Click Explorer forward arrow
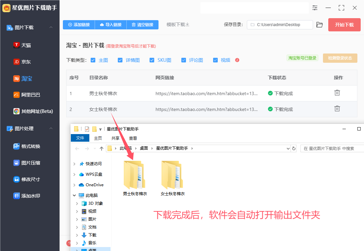This screenshot has height=251, width=364. [87, 148]
